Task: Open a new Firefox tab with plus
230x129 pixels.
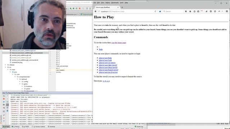Action: tap(122, 7)
